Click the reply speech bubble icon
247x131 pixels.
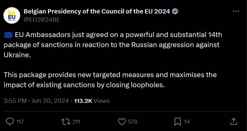(x=10, y=122)
